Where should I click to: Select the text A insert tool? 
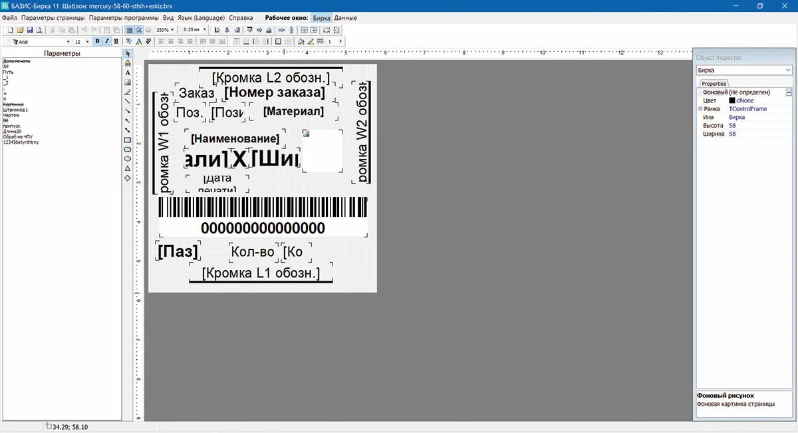[127, 72]
